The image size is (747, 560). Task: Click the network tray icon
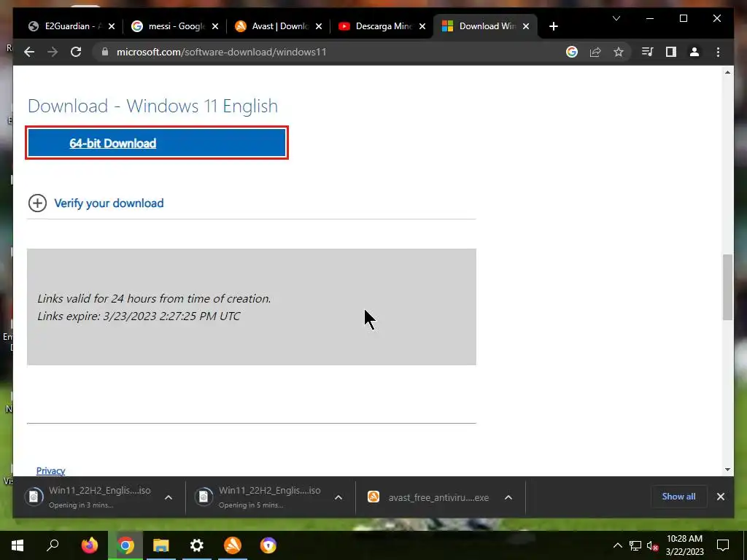(635, 545)
